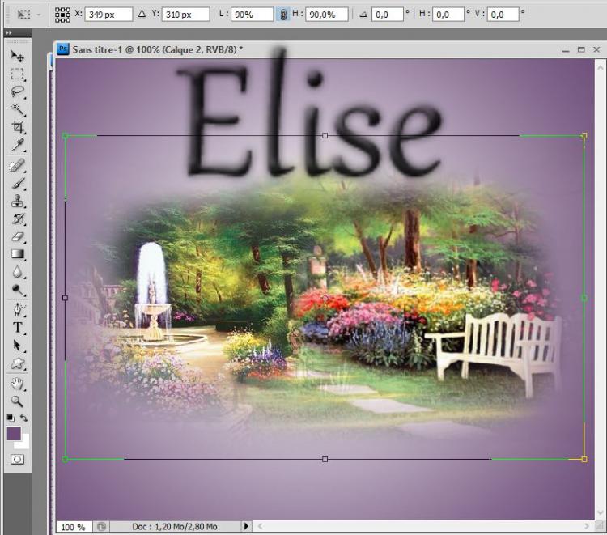Swap foreground and background colors
This screenshot has height=535, width=607.
[x=24, y=418]
